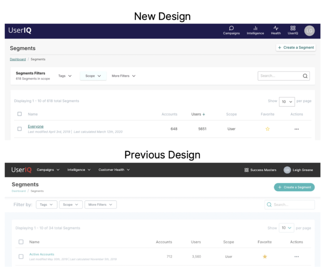This screenshot has width=327, height=280.
Task: Open actions ellipsis for Active Accounts segment
Action: pos(296,257)
